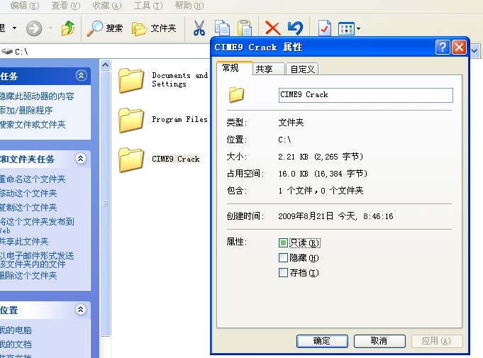Collapse the other places (位置) panel
Image resolution: width=483 pixels, height=358 pixels.
coord(81,310)
